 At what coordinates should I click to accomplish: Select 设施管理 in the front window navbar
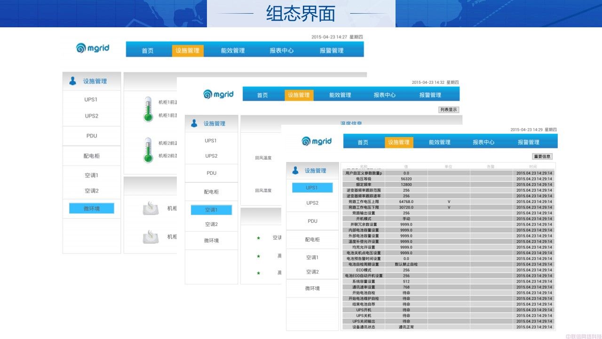pyautogui.click(x=399, y=142)
